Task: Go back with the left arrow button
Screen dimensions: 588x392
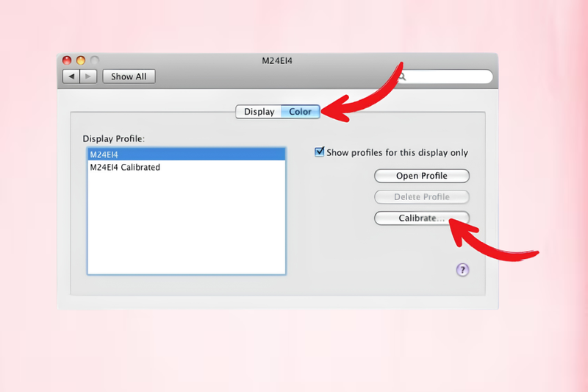Action: pos(71,76)
